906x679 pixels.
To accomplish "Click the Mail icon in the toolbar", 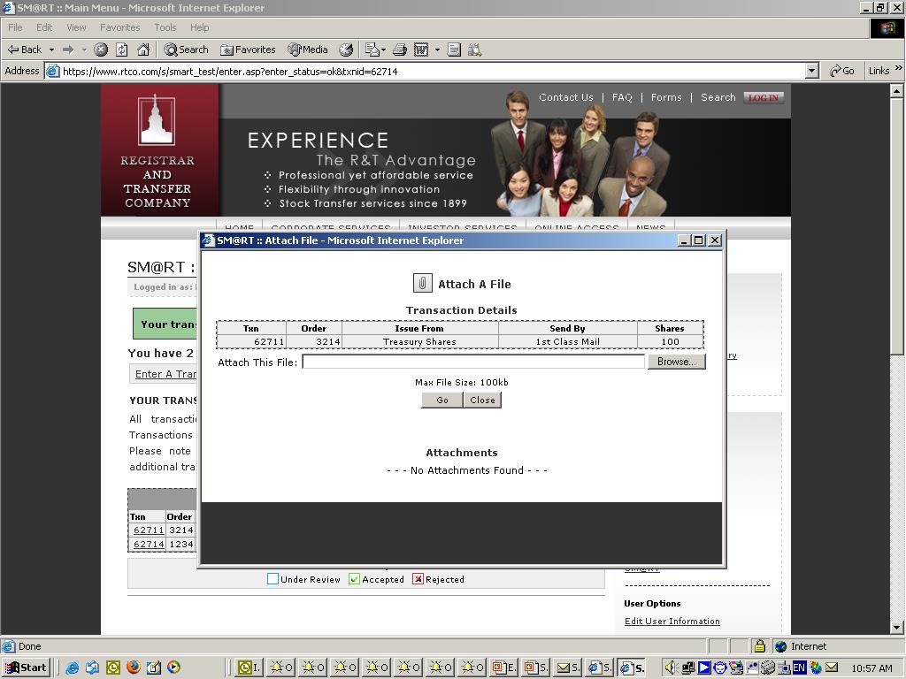I will [375, 50].
